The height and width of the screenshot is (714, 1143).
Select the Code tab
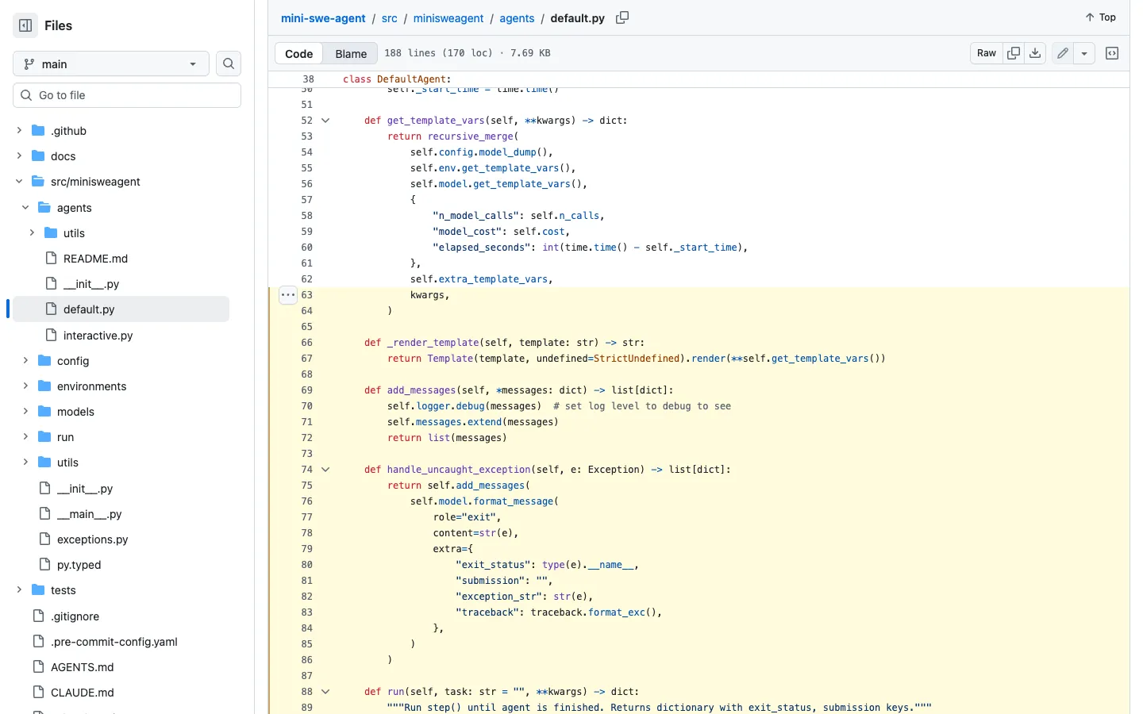[299, 53]
